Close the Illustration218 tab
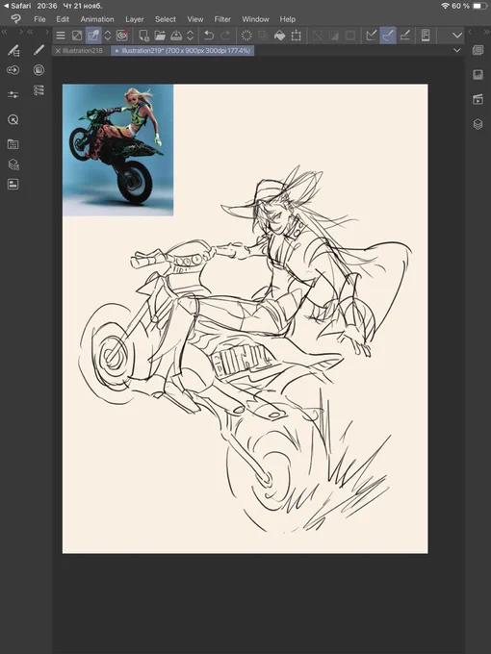The width and height of the screenshot is (491, 654). coord(58,50)
